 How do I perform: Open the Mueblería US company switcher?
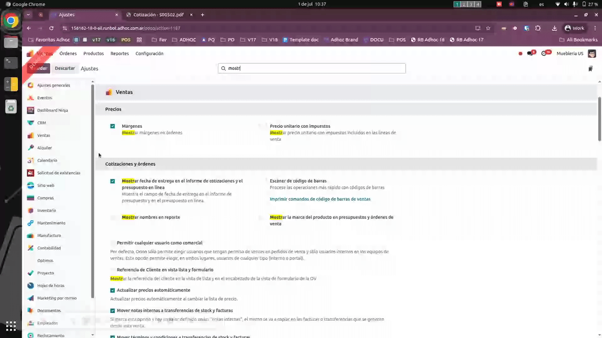(570, 53)
